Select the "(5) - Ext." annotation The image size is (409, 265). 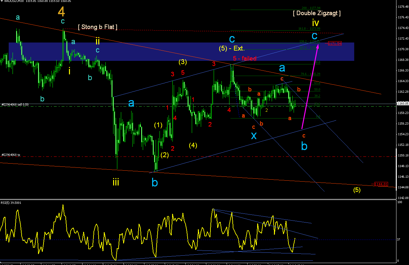coord(232,49)
